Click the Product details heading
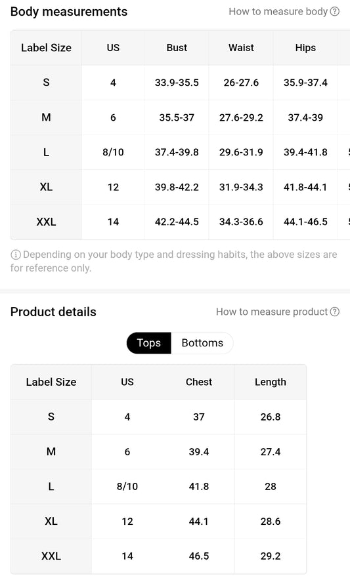The image size is (350, 576). tap(53, 312)
